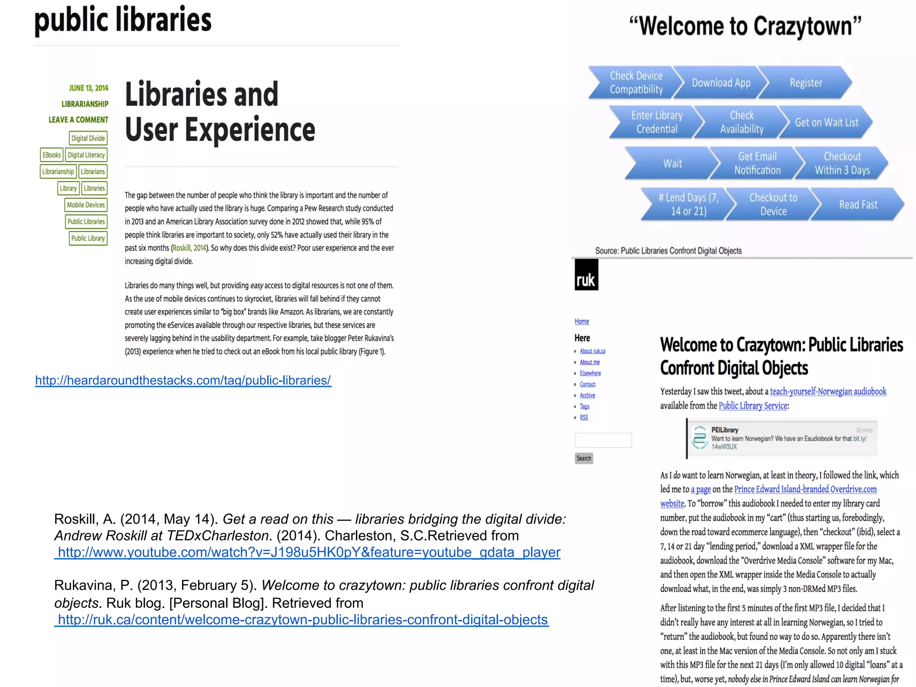Image resolution: width=916 pixels, height=687 pixels.
Task: Click the Roskill, 2014 citation link
Action: click(x=189, y=248)
